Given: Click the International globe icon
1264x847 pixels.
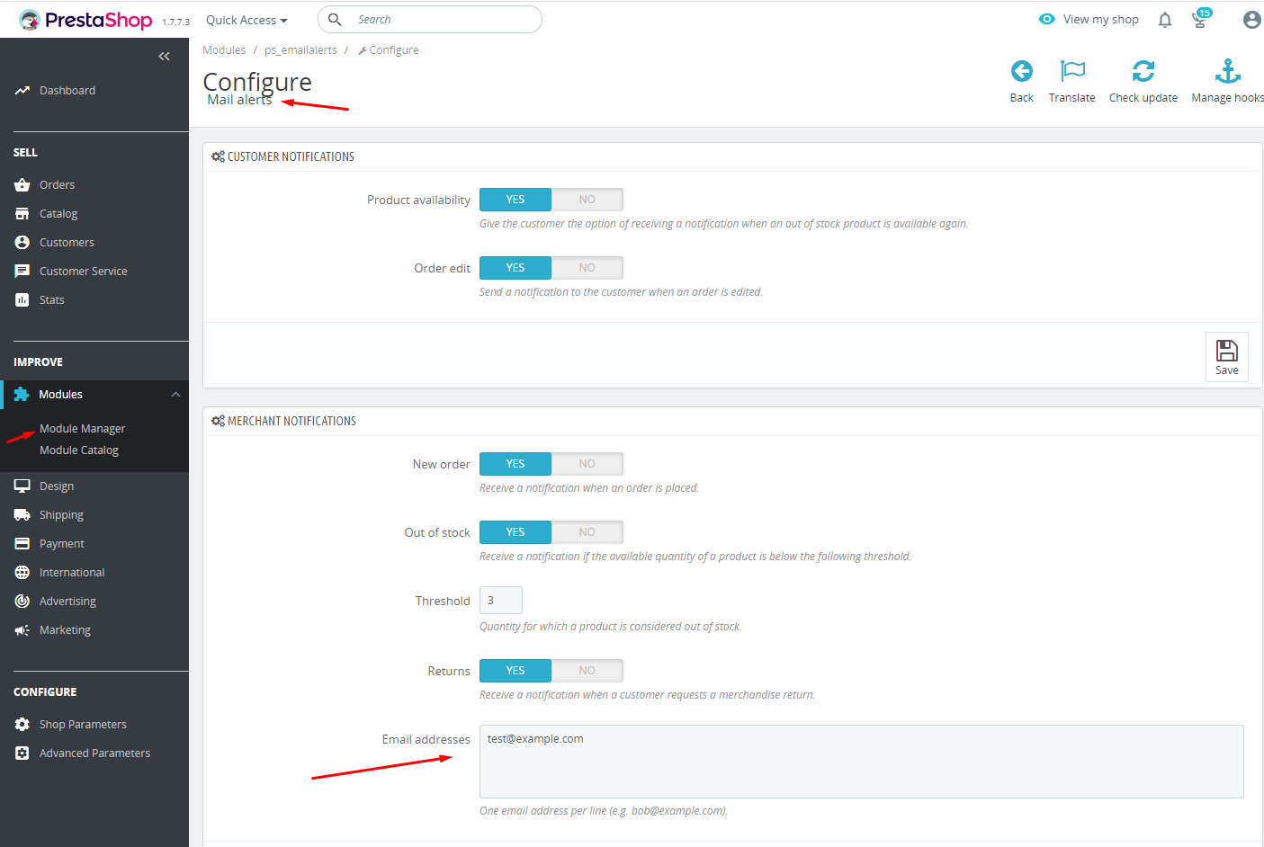Looking at the screenshot, I should click(22, 573).
